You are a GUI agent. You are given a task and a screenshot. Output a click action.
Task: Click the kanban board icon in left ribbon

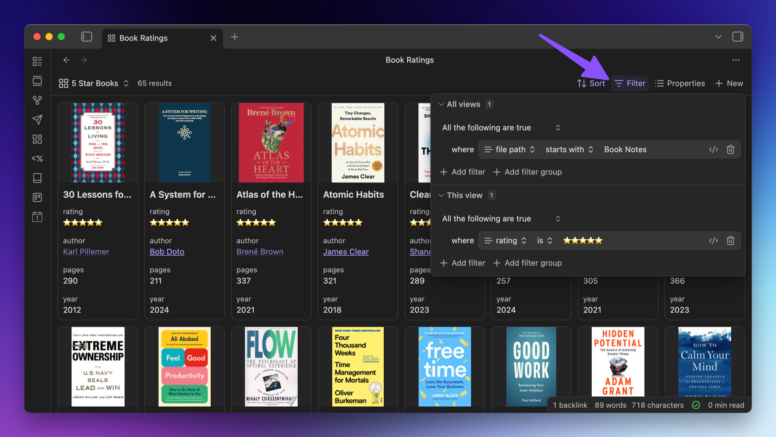(x=37, y=197)
